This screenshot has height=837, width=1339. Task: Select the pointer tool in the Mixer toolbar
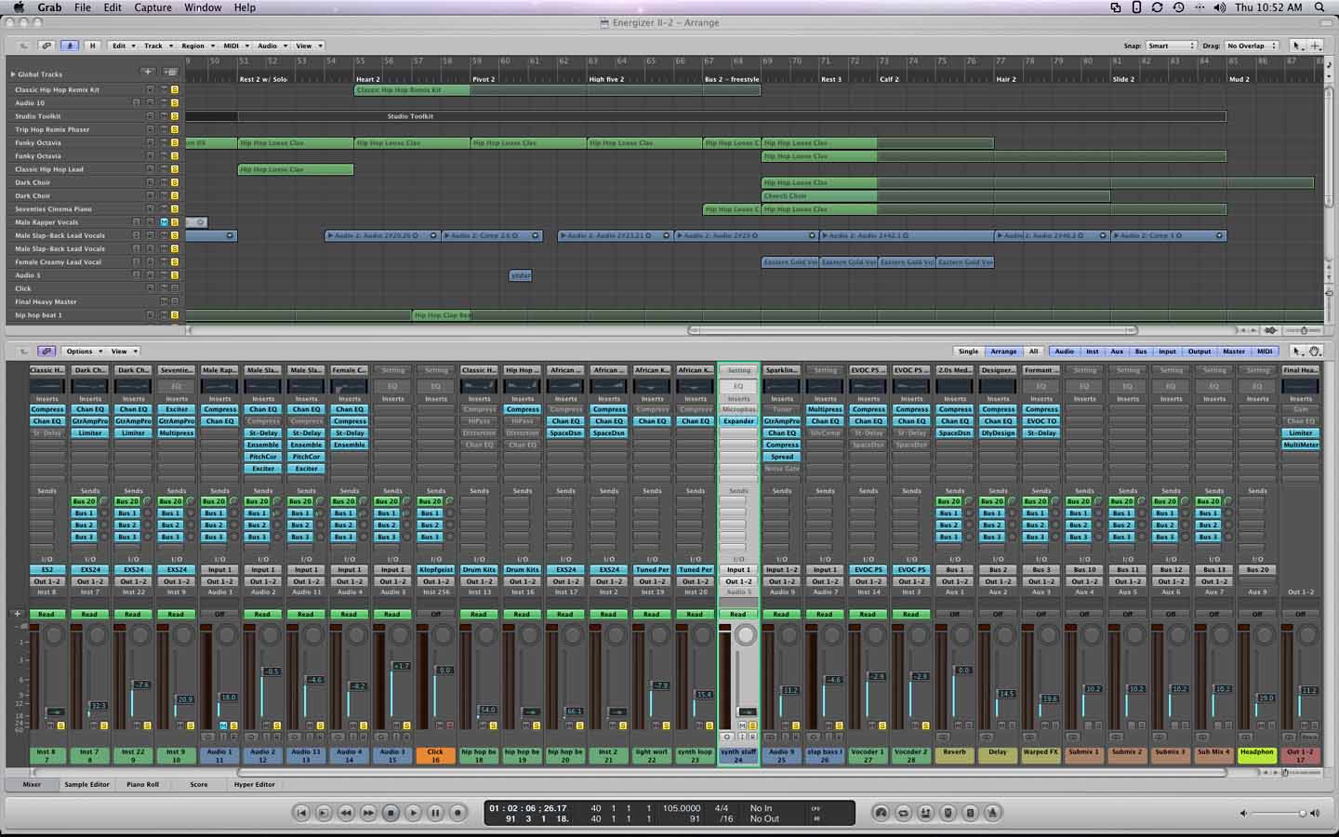coord(1298,352)
